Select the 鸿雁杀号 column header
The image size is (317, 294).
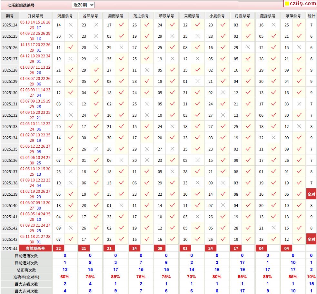click(65, 16)
